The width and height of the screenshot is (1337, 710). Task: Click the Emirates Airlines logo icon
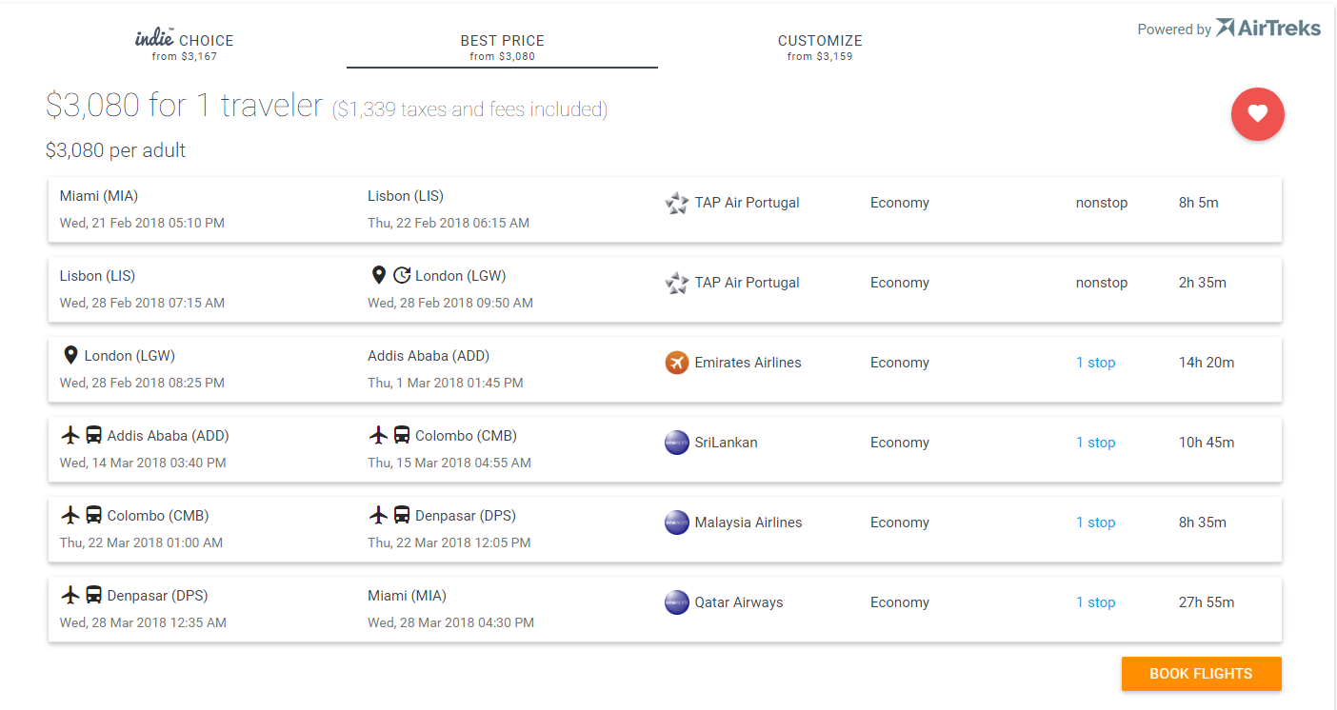676,363
